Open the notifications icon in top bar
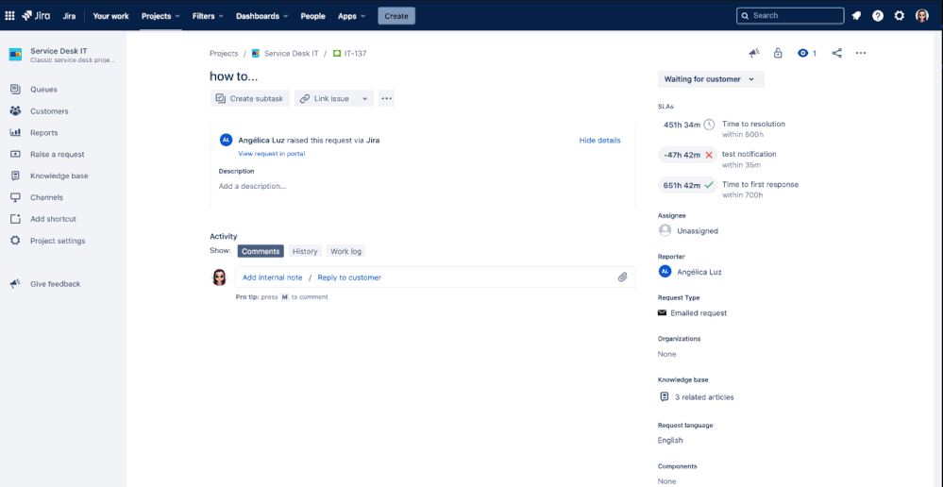Viewport: 943px width, 487px height. (856, 16)
